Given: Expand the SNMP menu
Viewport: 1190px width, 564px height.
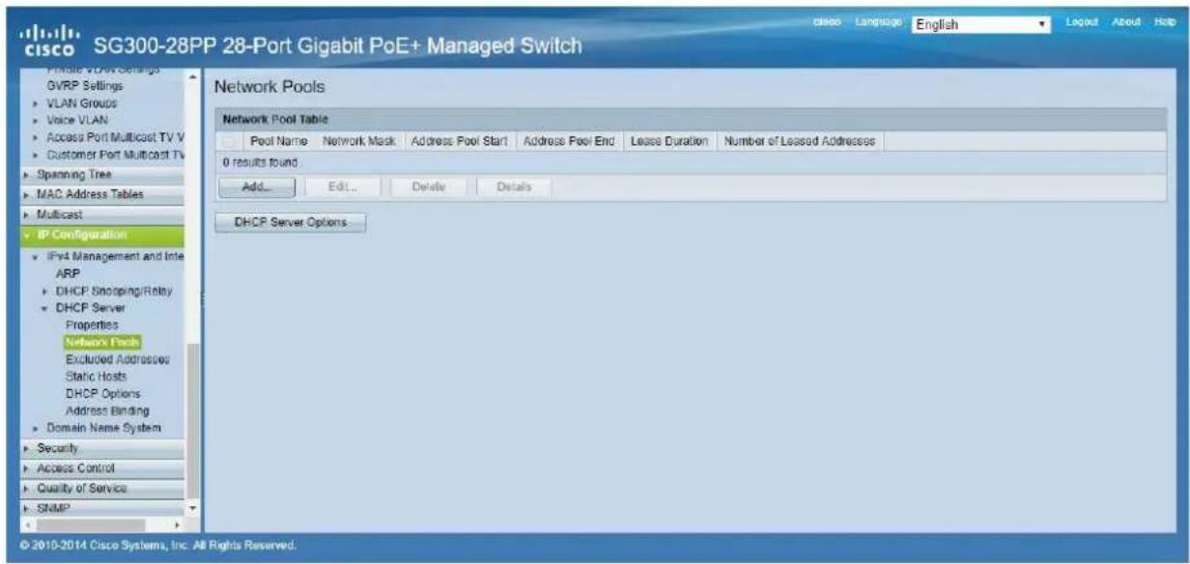Looking at the screenshot, I should click(103, 507).
